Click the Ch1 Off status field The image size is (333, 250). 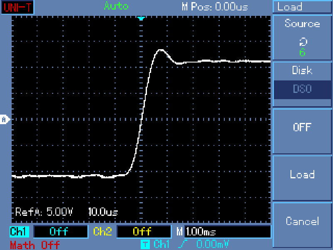pyautogui.click(x=61, y=232)
